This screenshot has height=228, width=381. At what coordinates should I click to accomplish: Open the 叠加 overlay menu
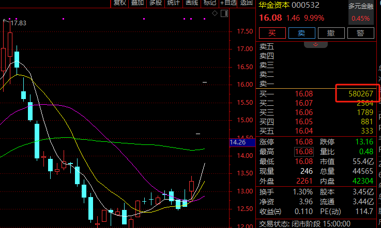tap(138, 3)
